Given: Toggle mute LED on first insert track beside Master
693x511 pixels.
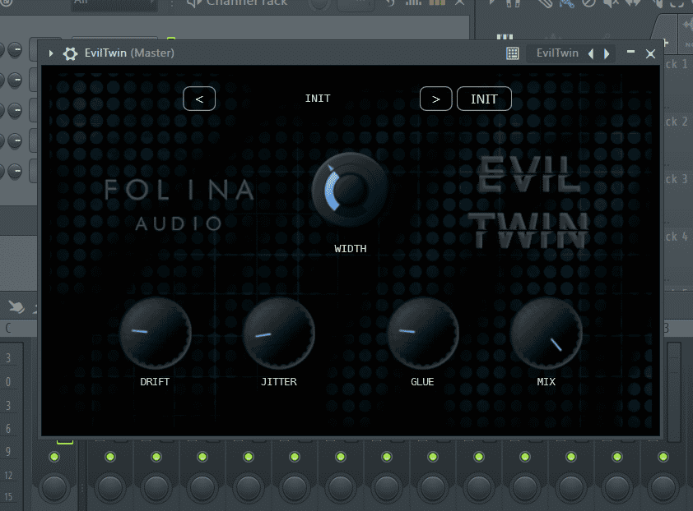Looking at the screenshot, I should pyautogui.click(x=110, y=457).
